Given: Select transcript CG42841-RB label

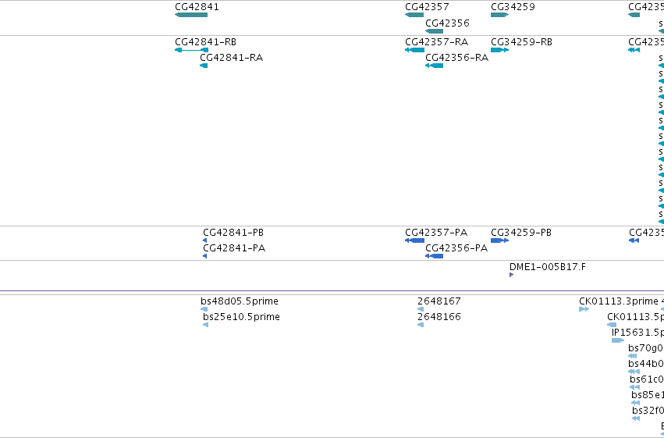Looking at the screenshot, I should click(205, 42).
